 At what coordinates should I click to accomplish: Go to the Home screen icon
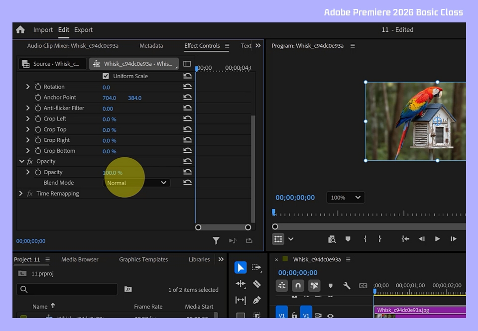coord(20,29)
